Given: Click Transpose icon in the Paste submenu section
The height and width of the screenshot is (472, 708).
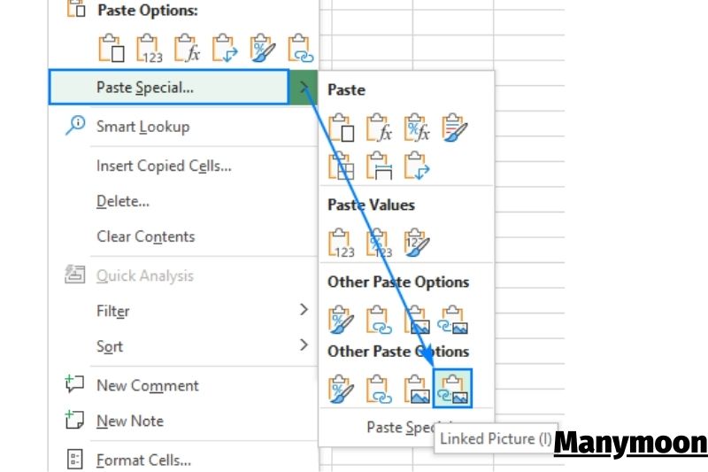Looking at the screenshot, I should pyautogui.click(x=416, y=165).
